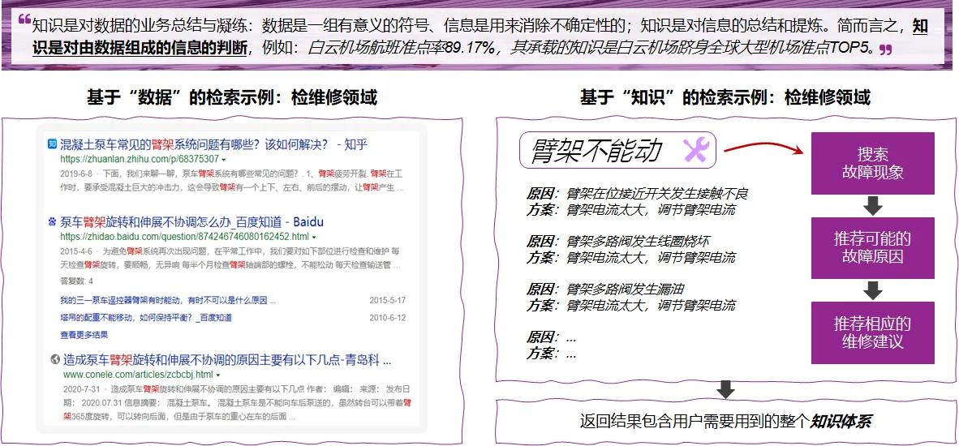Click the purple box 搜索故障现象
Image resolution: width=959 pixels, height=446 pixels.
[x=872, y=163]
